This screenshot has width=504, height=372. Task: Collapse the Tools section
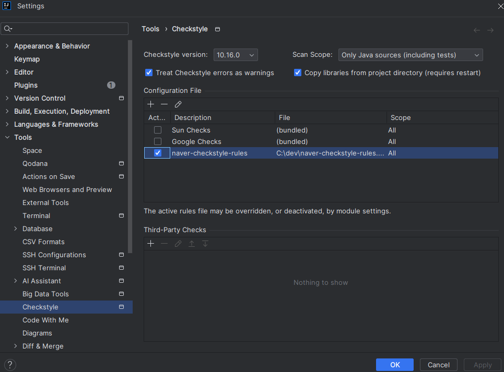click(7, 137)
